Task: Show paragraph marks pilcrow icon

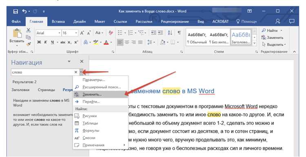Action: coord(179,33)
